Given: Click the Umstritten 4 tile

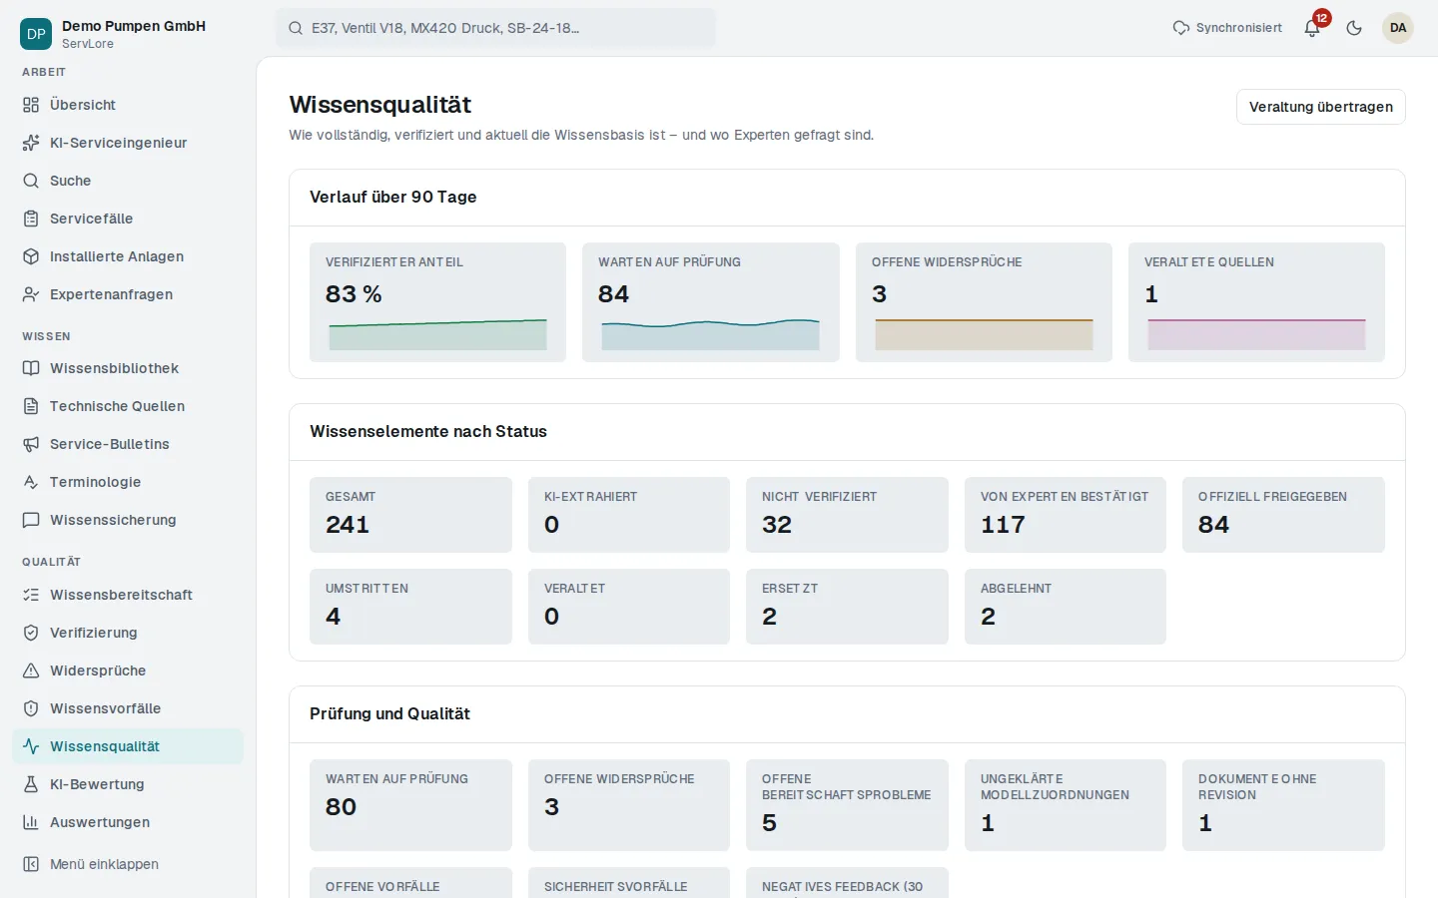Looking at the screenshot, I should coord(410,607).
